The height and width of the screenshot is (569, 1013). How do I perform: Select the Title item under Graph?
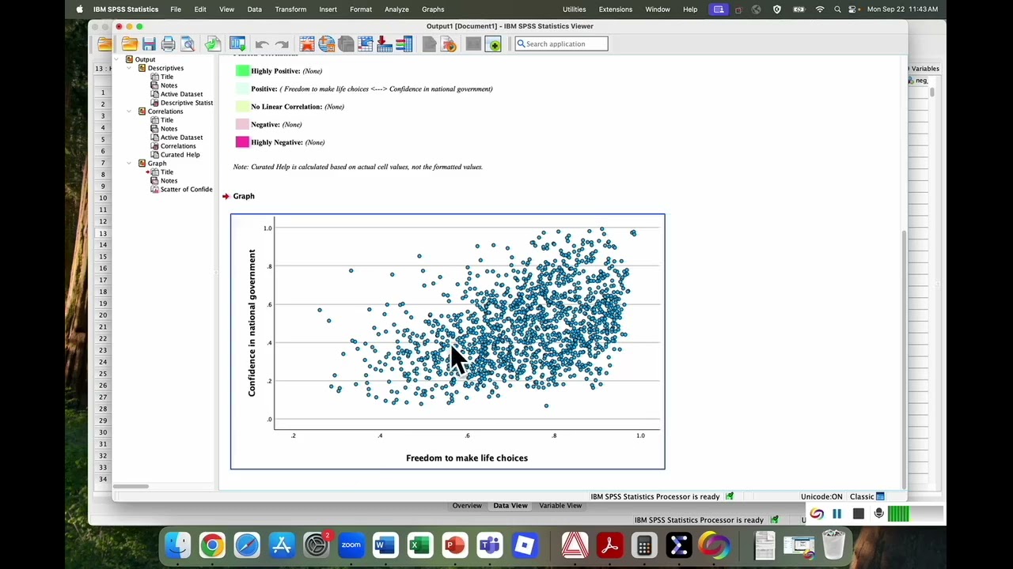click(167, 172)
